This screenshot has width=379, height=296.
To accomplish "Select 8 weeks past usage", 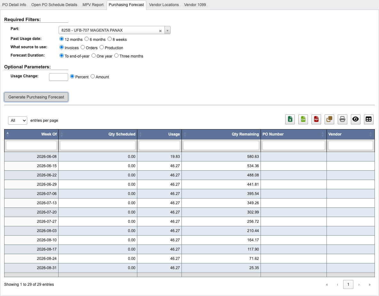I will pos(109,39).
